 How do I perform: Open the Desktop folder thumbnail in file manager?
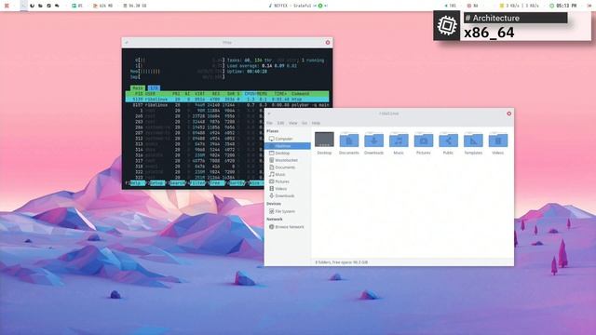pos(324,140)
